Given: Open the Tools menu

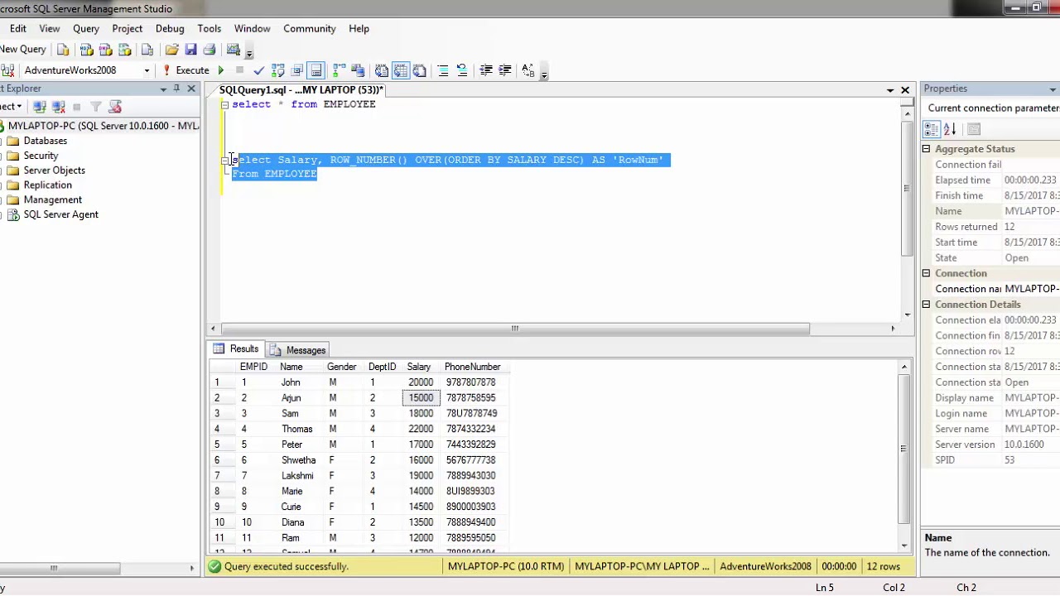Looking at the screenshot, I should click(x=210, y=28).
